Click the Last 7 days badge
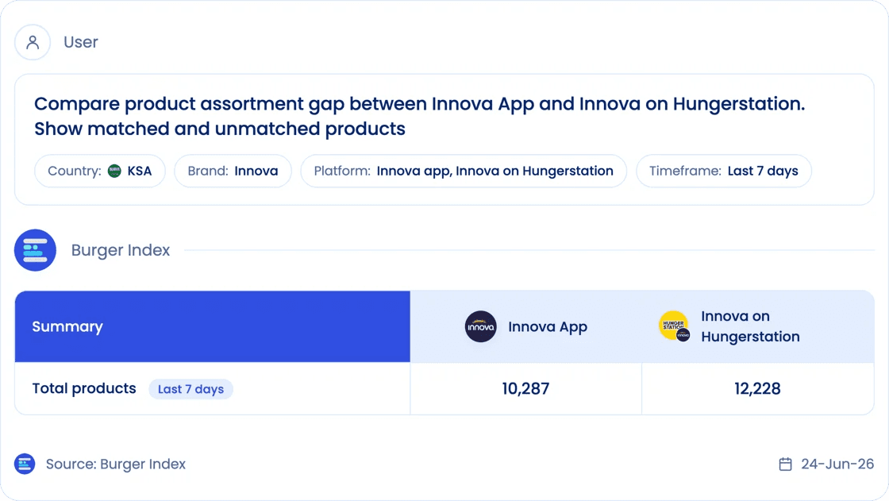The height and width of the screenshot is (501, 889). point(191,389)
